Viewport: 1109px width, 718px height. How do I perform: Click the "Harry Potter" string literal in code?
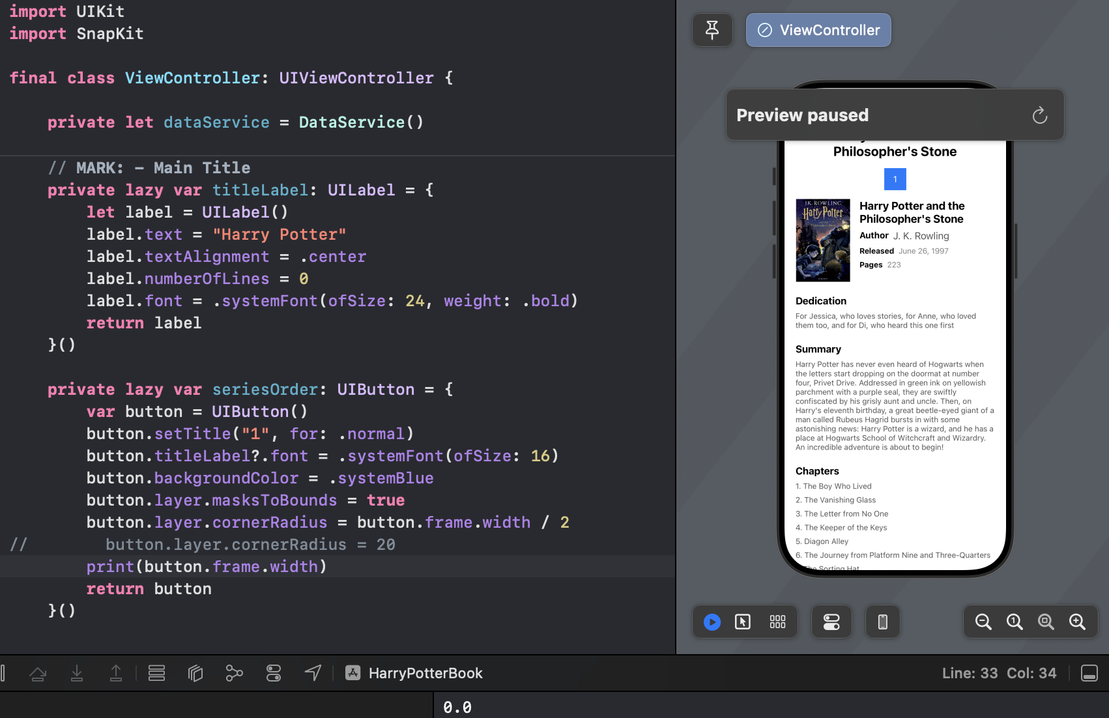[280, 235]
